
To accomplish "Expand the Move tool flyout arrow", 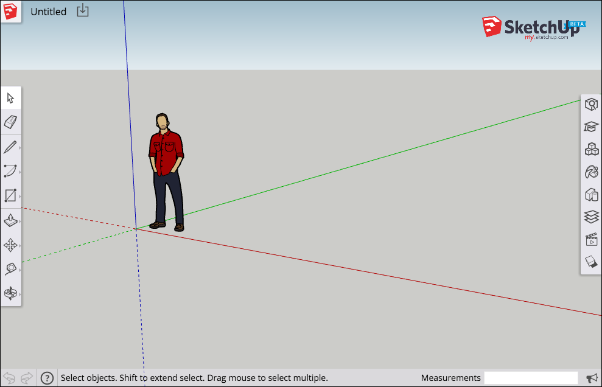I will (x=19, y=246).
